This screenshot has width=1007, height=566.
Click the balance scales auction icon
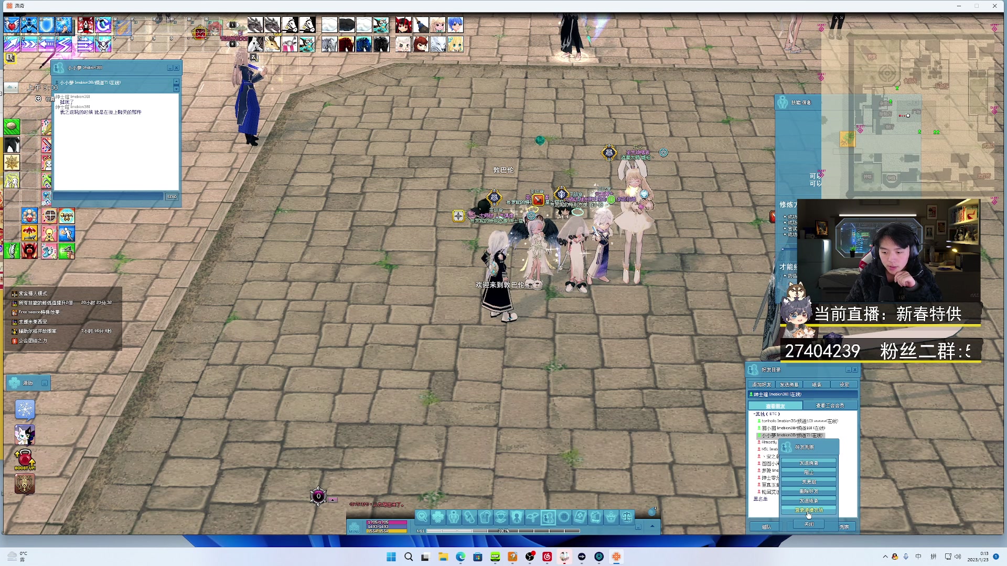click(x=627, y=517)
